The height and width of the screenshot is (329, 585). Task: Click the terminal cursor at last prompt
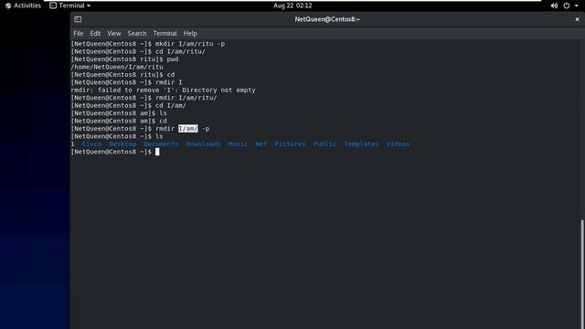click(157, 152)
